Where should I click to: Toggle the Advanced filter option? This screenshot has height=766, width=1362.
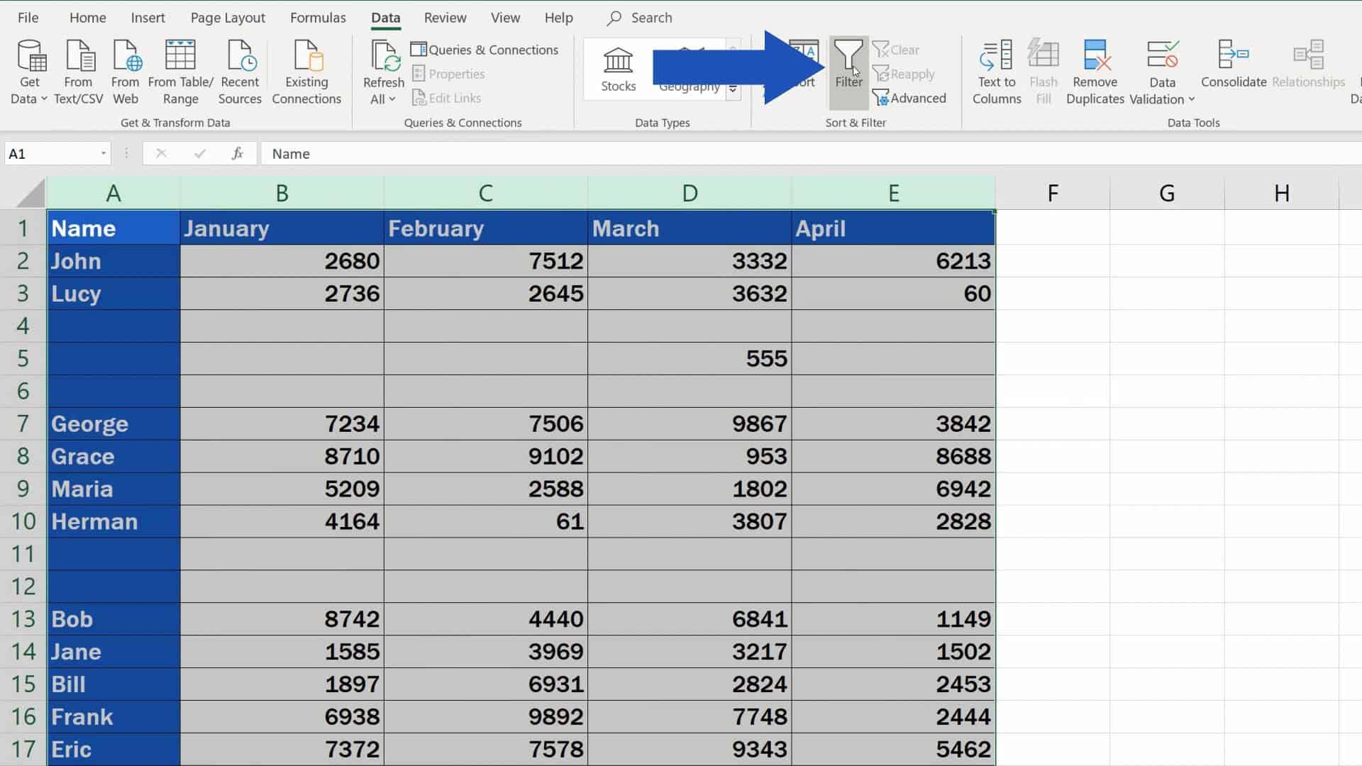point(912,98)
